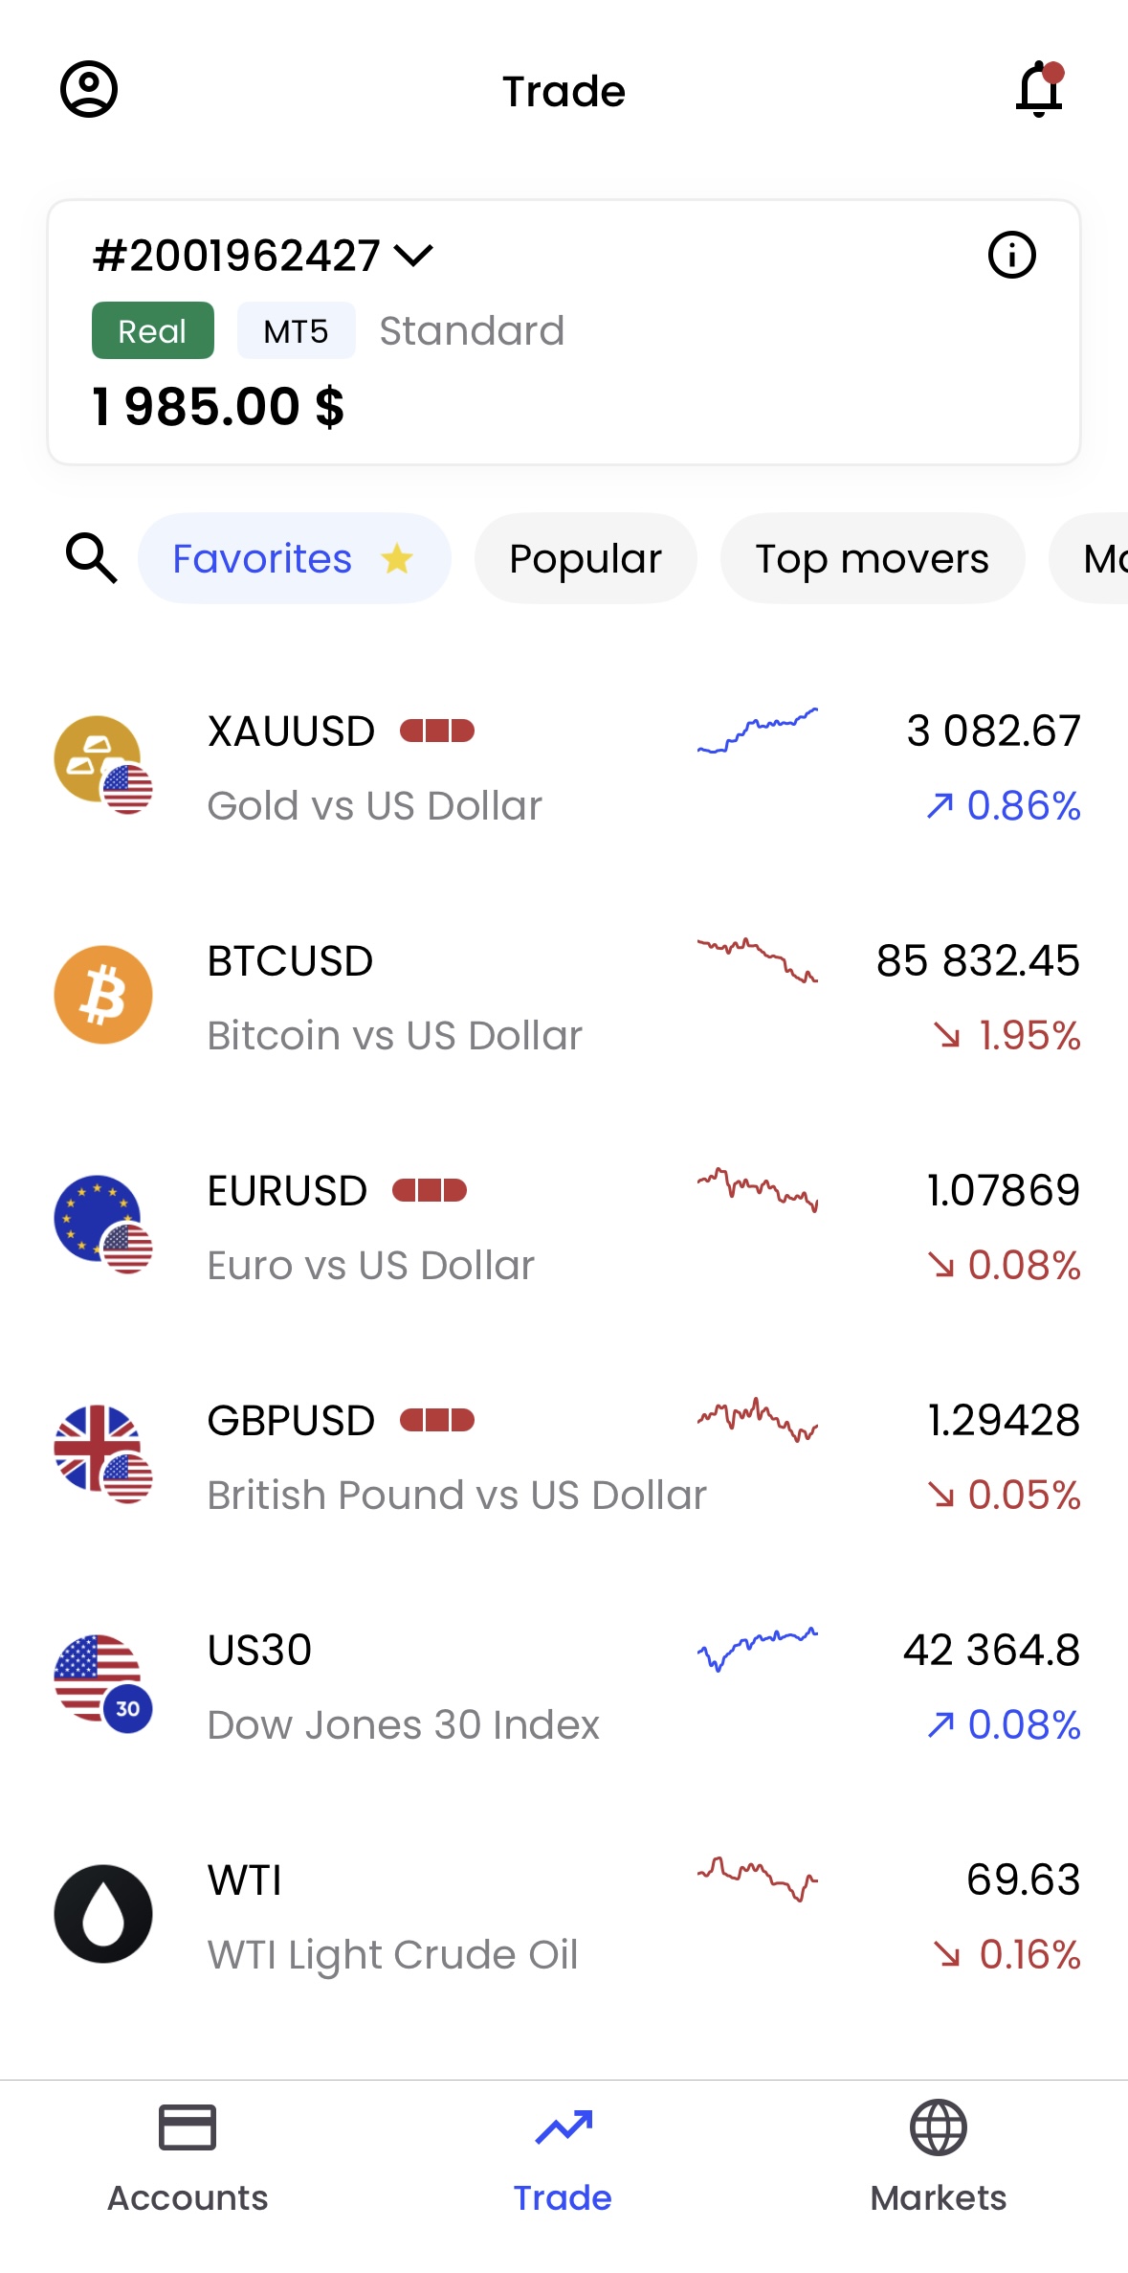Viewport: 1128px width, 2273px height.
Task: Open GBPUSD British Pound row
Action: (564, 1455)
